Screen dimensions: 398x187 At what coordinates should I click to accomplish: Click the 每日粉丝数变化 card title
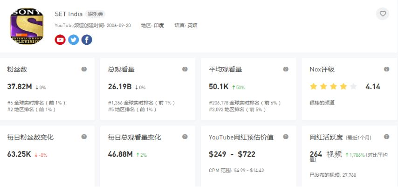[30, 138]
